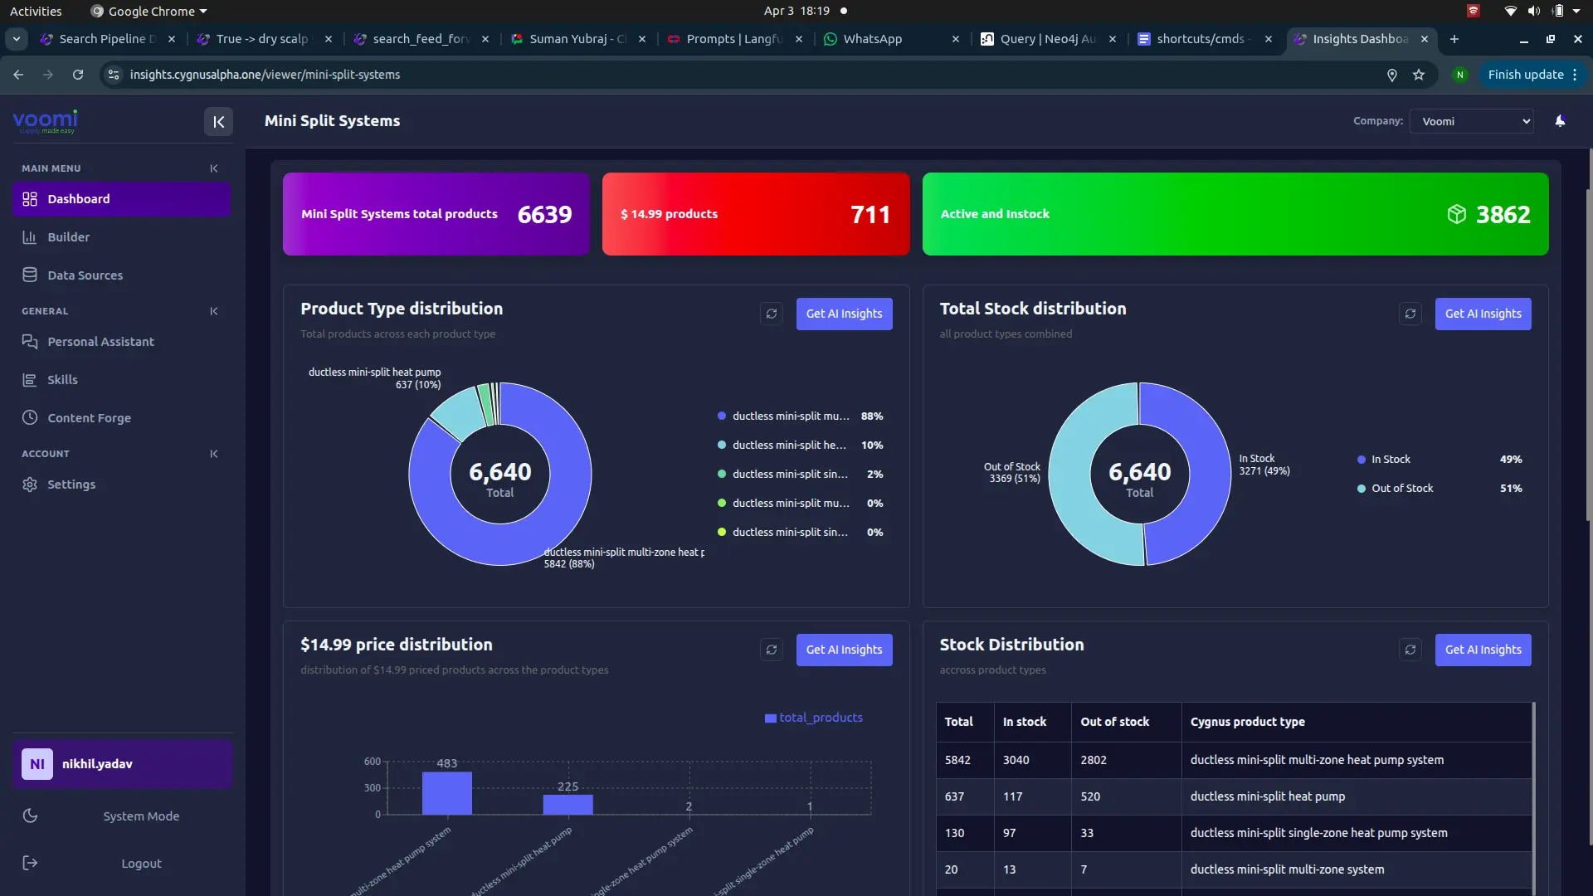Click the Mini Split Systems total products card
The width and height of the screenshot is (1593, 896).
coord(436,214)
